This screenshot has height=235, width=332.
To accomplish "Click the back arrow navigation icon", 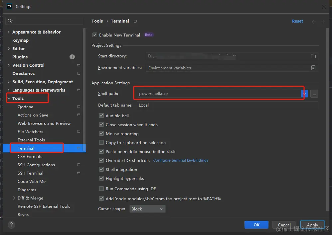I will point(314,22).
